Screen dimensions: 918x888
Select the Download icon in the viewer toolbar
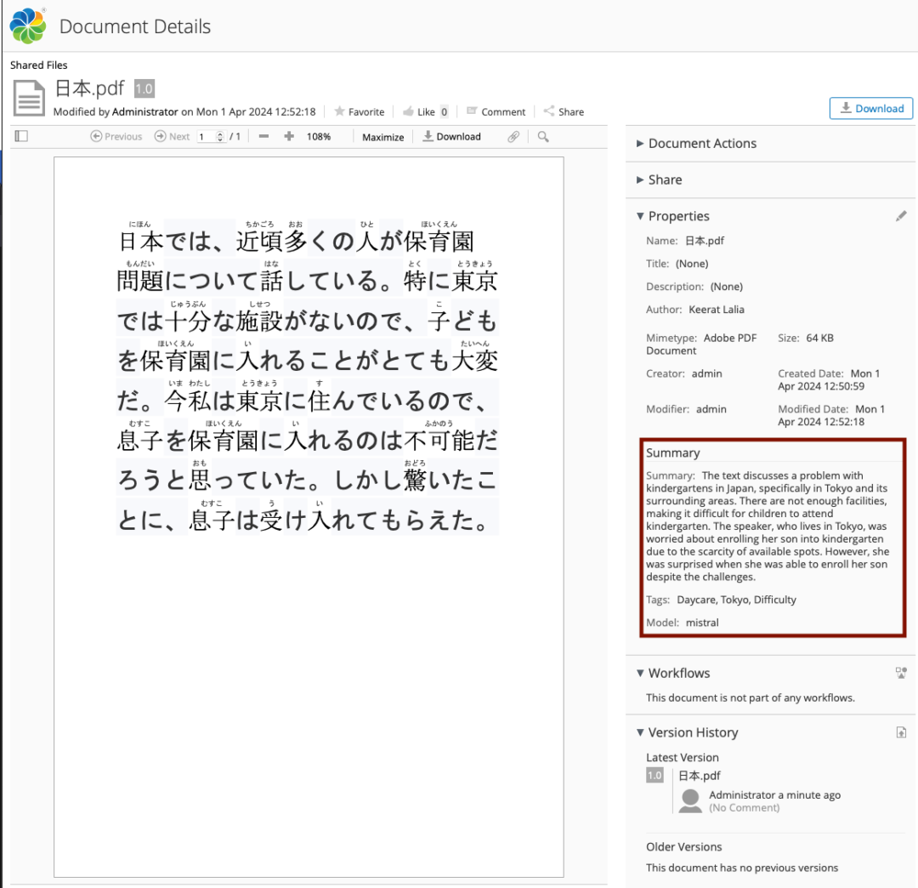pos(451,136)
